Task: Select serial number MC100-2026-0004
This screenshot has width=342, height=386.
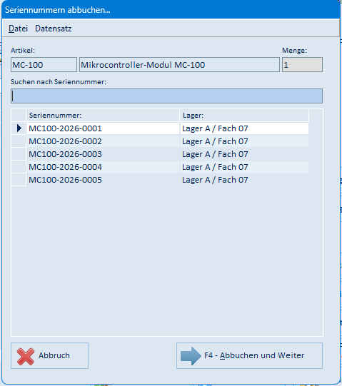Action: [x=103, y=167]
